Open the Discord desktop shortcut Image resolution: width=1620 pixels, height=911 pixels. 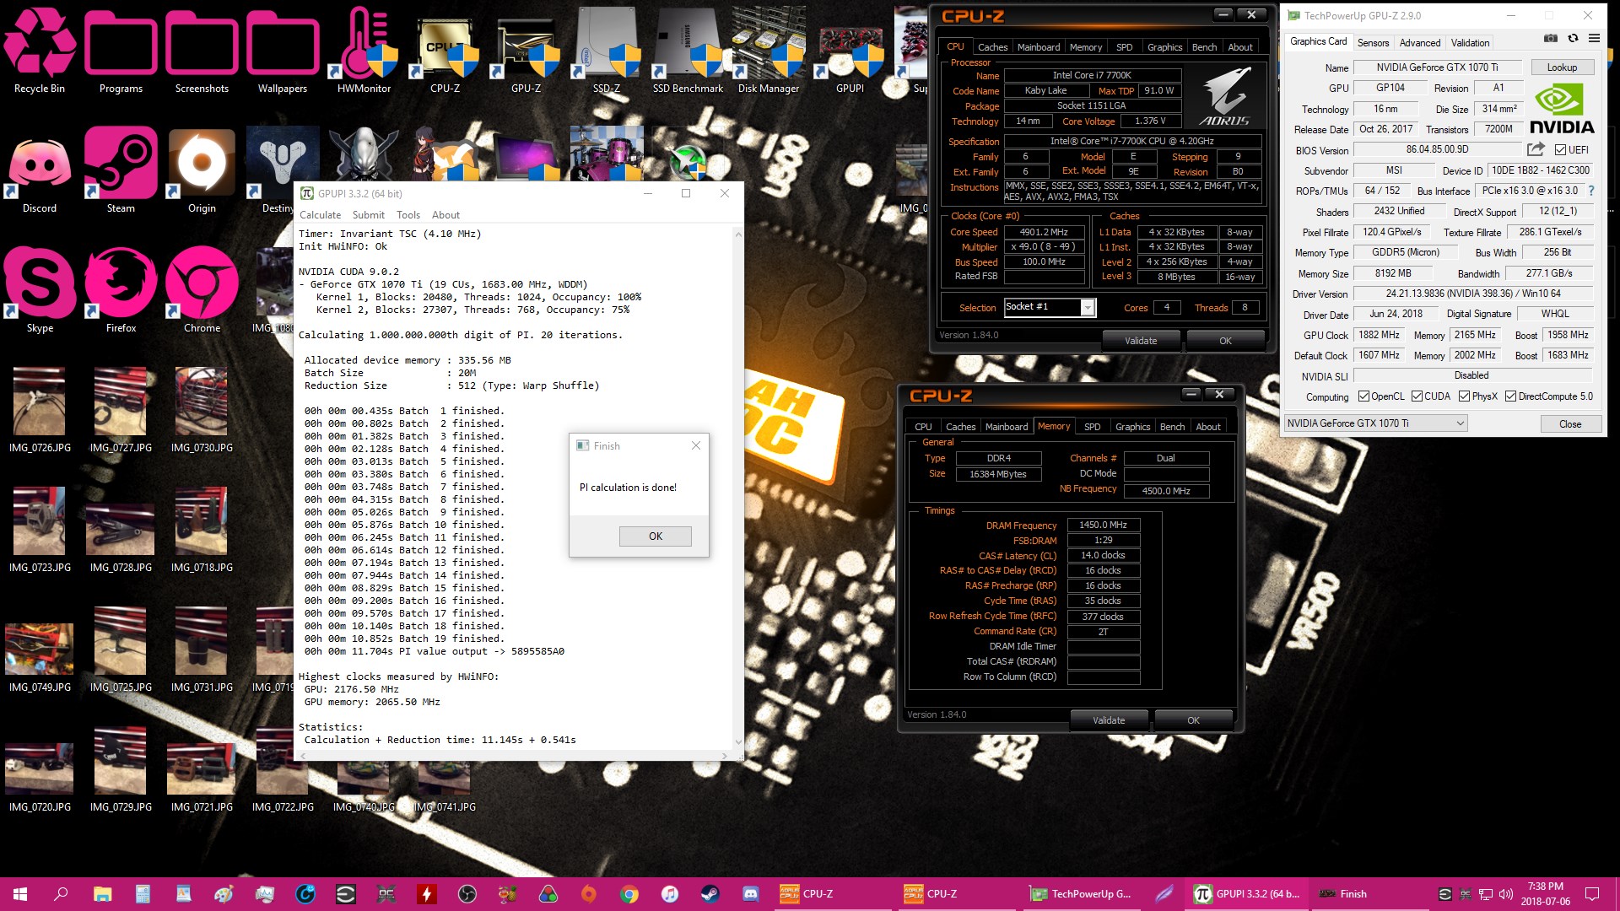pyautogui.click(x=40, y=170)
